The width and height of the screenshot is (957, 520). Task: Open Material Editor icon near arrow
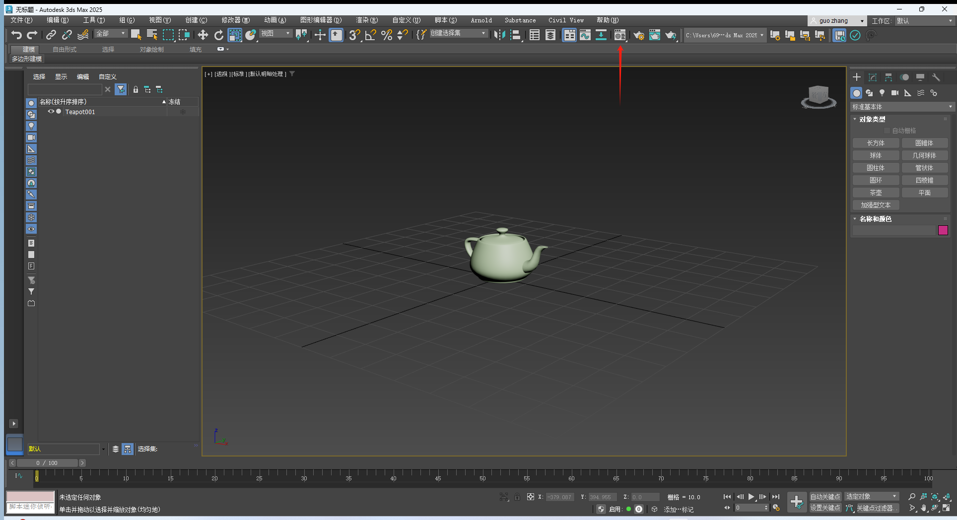point(620,35)
